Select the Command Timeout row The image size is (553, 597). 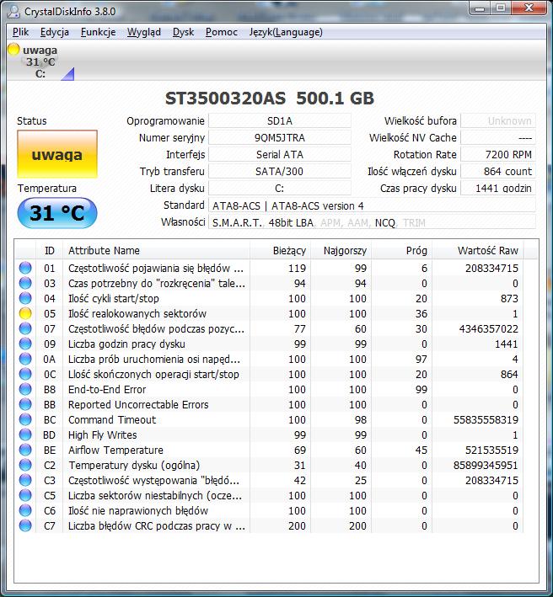(x=270, y=419)
